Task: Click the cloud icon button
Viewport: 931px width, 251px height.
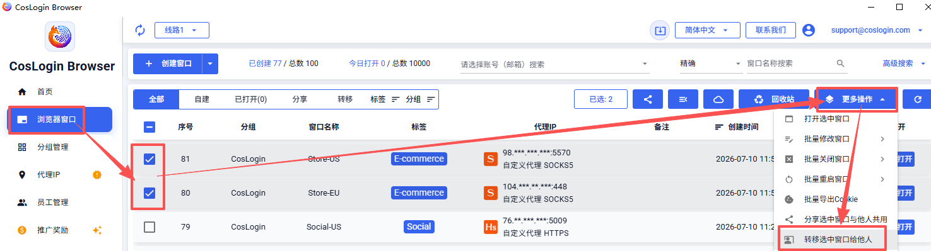Action: (718, 99)
